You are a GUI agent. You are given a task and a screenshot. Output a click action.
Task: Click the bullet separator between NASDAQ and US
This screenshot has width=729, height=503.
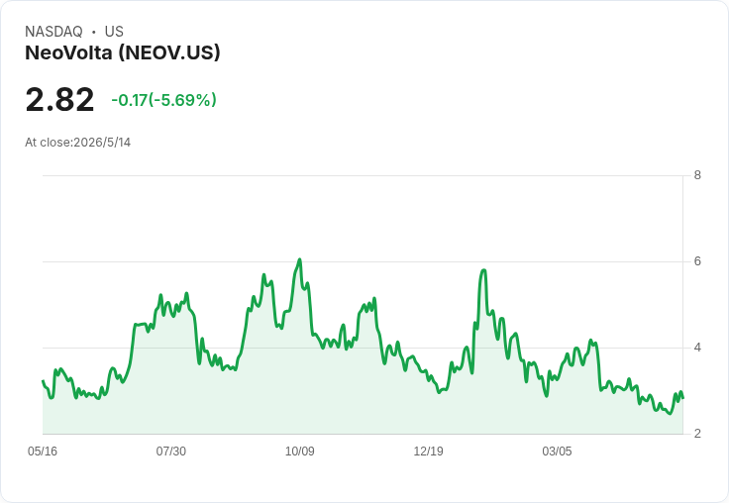[93, 32]
